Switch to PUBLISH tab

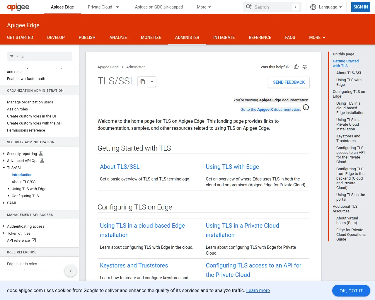click(x=87, y=37)
